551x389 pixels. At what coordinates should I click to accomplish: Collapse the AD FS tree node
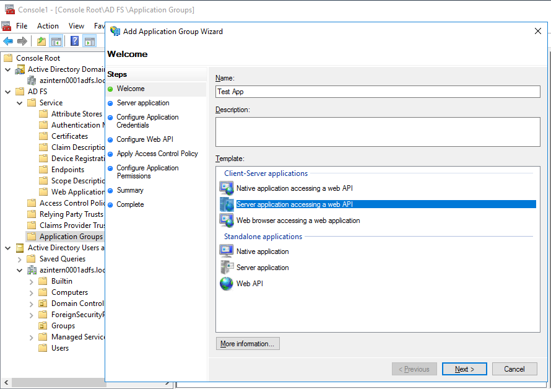click(8, 92)
